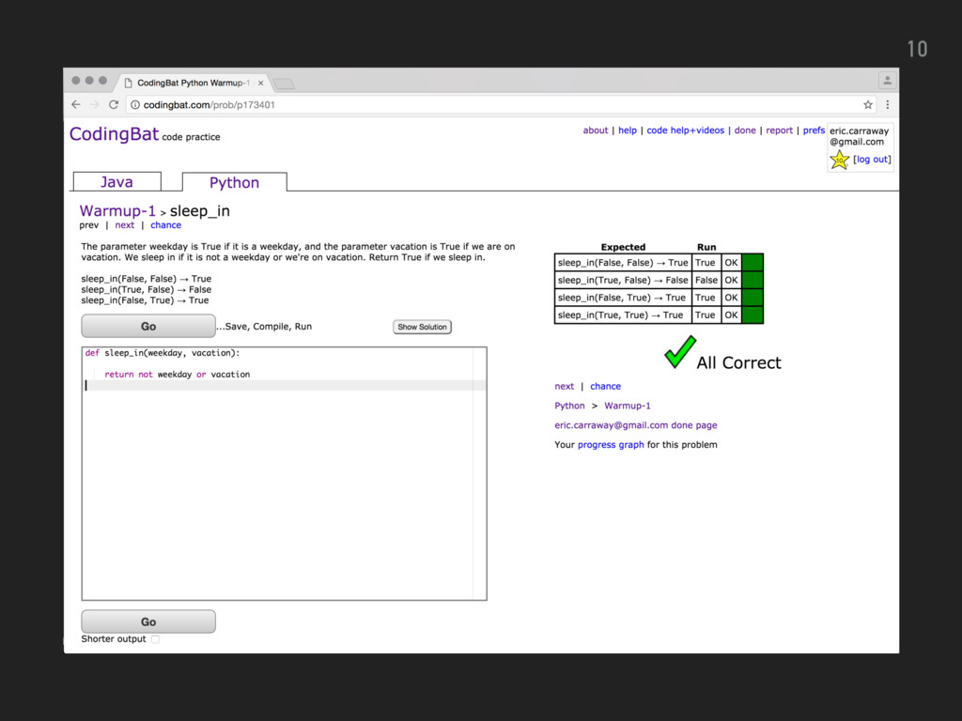Viewport: 962px width, 721px height.
Task: Reload the CodingBat page
Action: coord(114,105)
